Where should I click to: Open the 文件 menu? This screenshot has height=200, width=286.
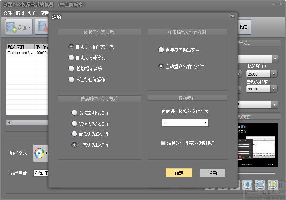point(7,13)
